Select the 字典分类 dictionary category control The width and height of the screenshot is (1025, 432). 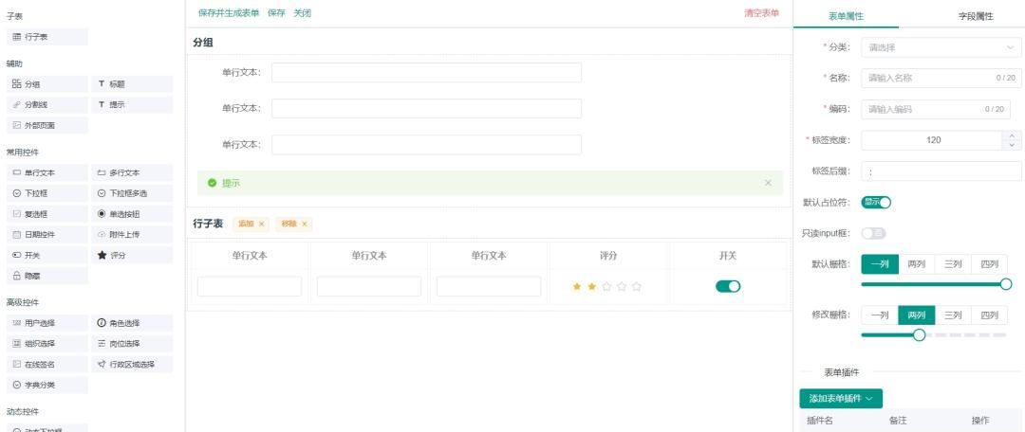[x=47, y=385]
